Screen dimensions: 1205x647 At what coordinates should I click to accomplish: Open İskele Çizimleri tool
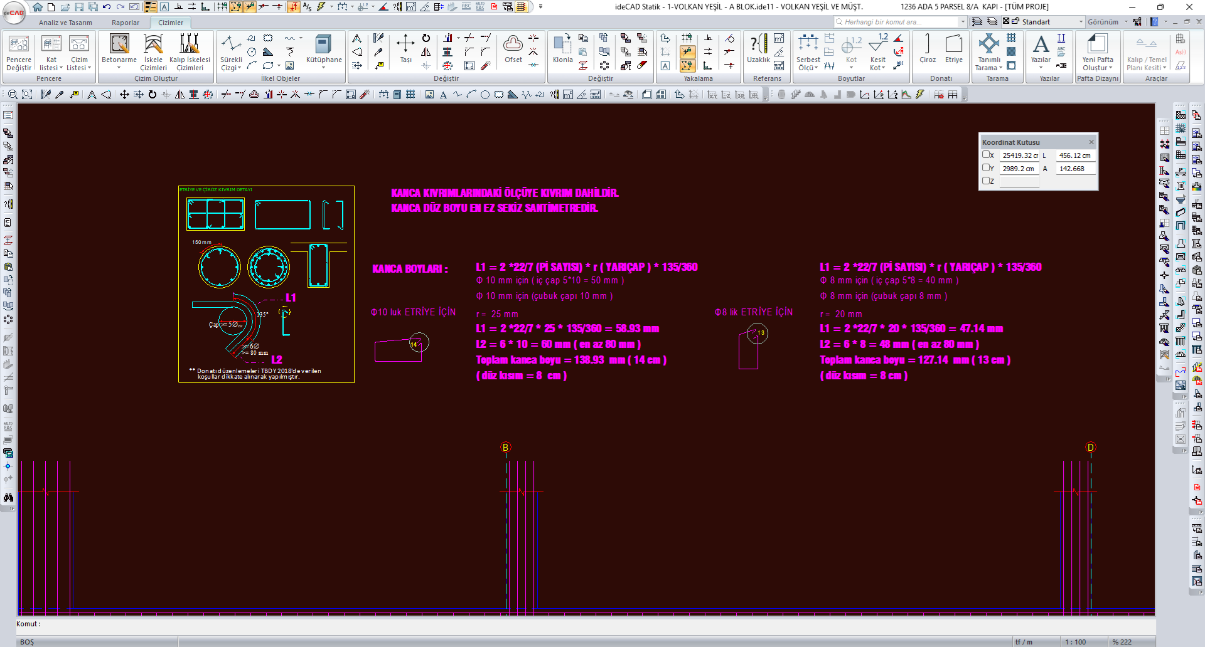point(153,53)
